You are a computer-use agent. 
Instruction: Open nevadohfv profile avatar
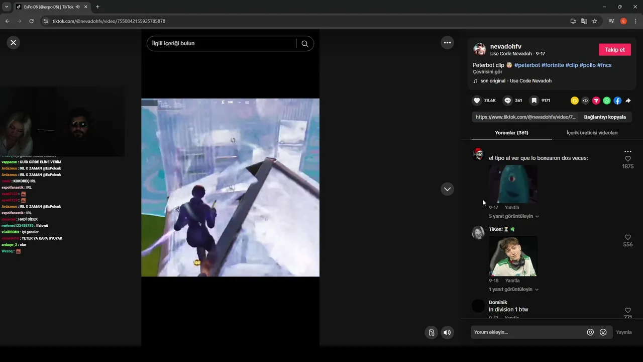(480, 49)
